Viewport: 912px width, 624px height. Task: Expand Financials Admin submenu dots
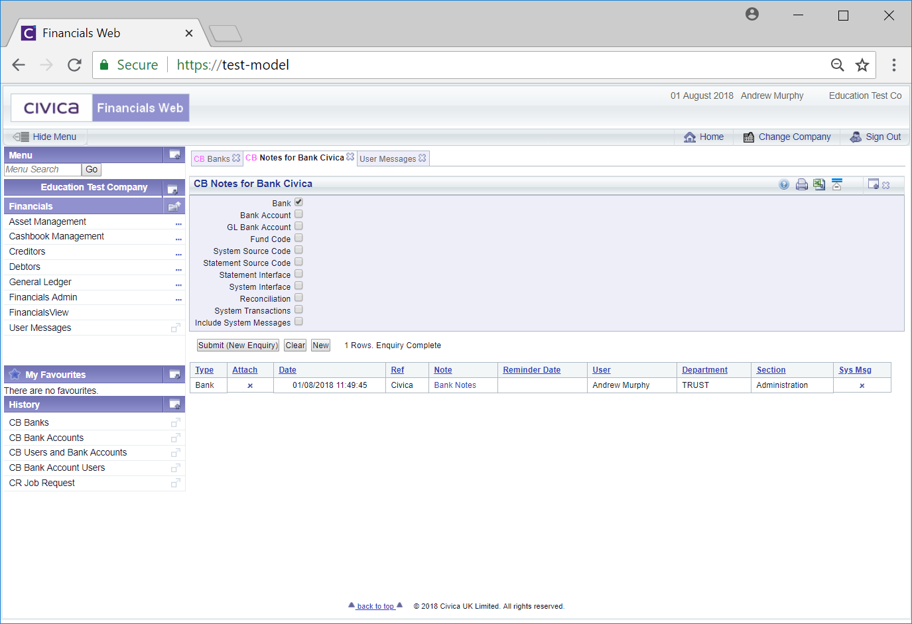coord(178,300)
